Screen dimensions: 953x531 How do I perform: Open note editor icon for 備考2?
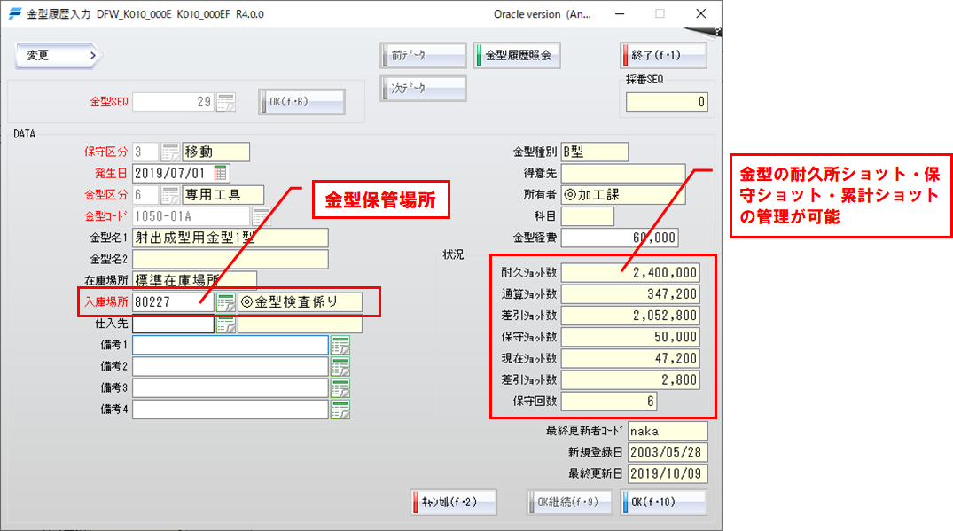pyautogui.click(x=340, y=366)
